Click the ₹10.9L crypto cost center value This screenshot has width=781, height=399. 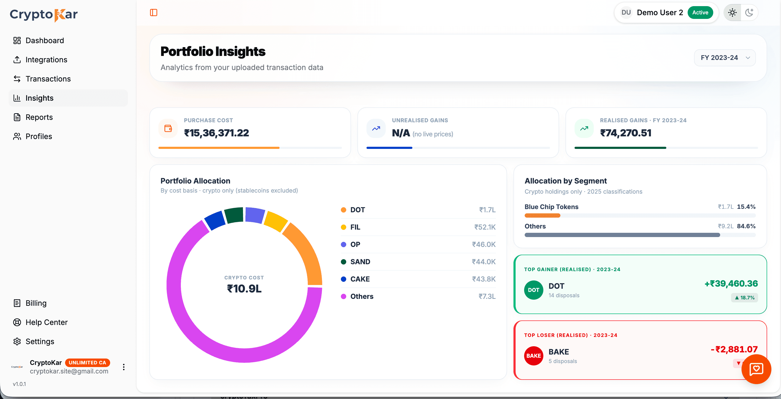click(x=244, y=288)
